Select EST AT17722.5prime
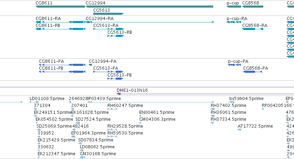The height and width of the screenshot is (159, 294). pyautogui.click(x=255, y=126)
